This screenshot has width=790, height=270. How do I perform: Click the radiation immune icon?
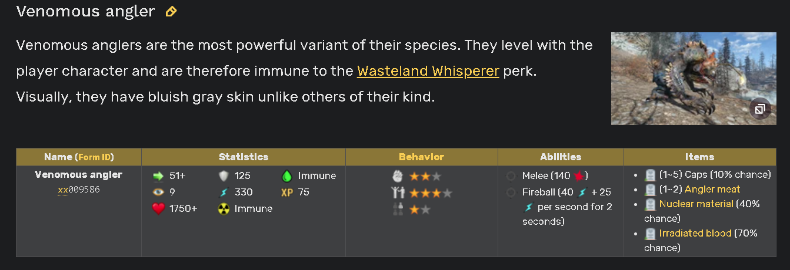(224, 208)
